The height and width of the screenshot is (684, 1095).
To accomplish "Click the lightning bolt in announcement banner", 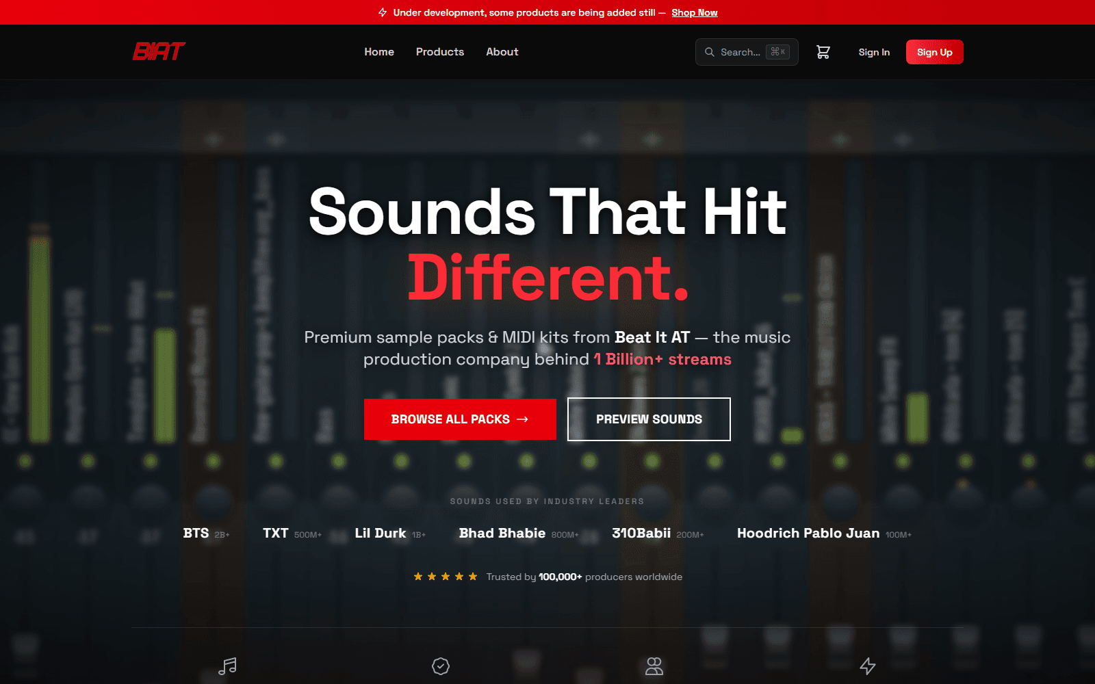I will click(383, 12).
